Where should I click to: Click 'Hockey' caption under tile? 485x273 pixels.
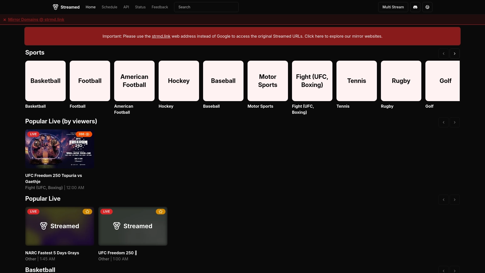click(x=166, y=106)
